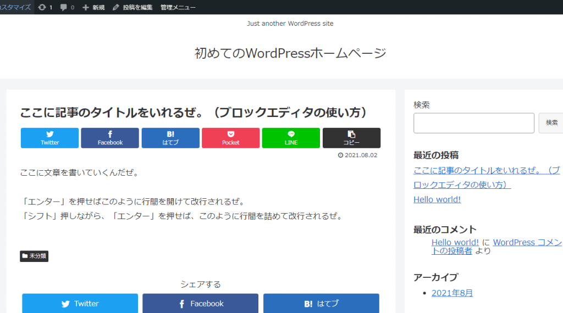Click the large bottom Twitter share button
The height and width of the screenshot is (313, 563).
pyautogui.click(x=80, y=303)
